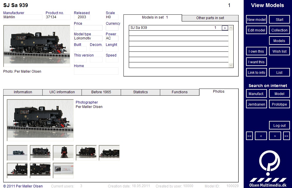Viewport: 292px width, 188px height.
Task: Click the Released field 2003
Action: (82, 17)
